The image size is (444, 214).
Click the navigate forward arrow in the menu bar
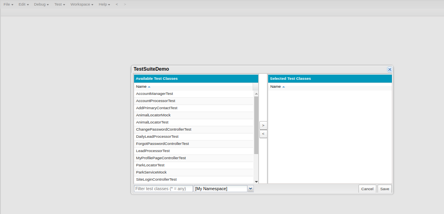(x=125, y=4)
